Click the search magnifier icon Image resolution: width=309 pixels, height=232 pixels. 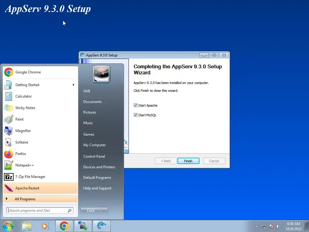coord(70,211)
